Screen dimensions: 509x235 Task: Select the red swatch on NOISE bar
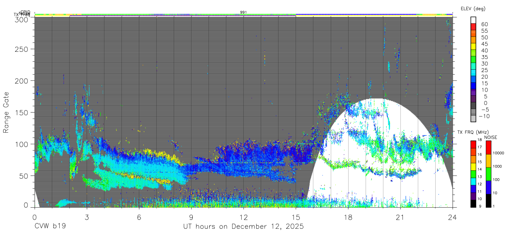[489, 148]
